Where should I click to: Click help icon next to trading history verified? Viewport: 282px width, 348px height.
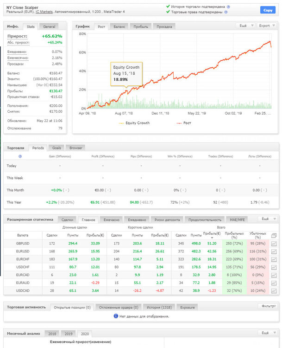click(x=228, y=6)
